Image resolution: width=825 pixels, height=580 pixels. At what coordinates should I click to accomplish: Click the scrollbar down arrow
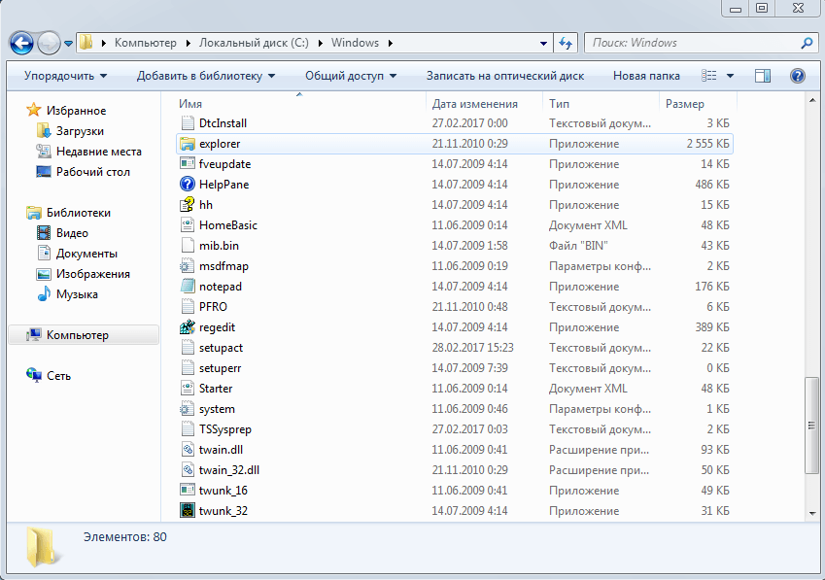tap(812, 514)
